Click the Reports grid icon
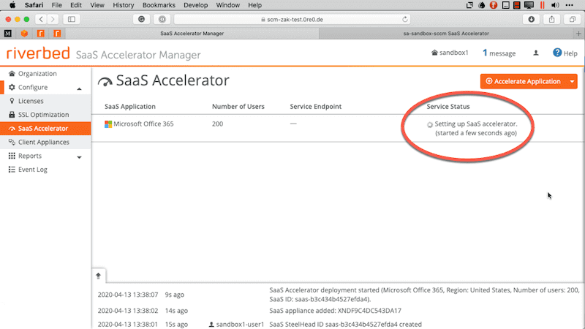This screenshot has width=585, height=329. click(x=12, y=156)
